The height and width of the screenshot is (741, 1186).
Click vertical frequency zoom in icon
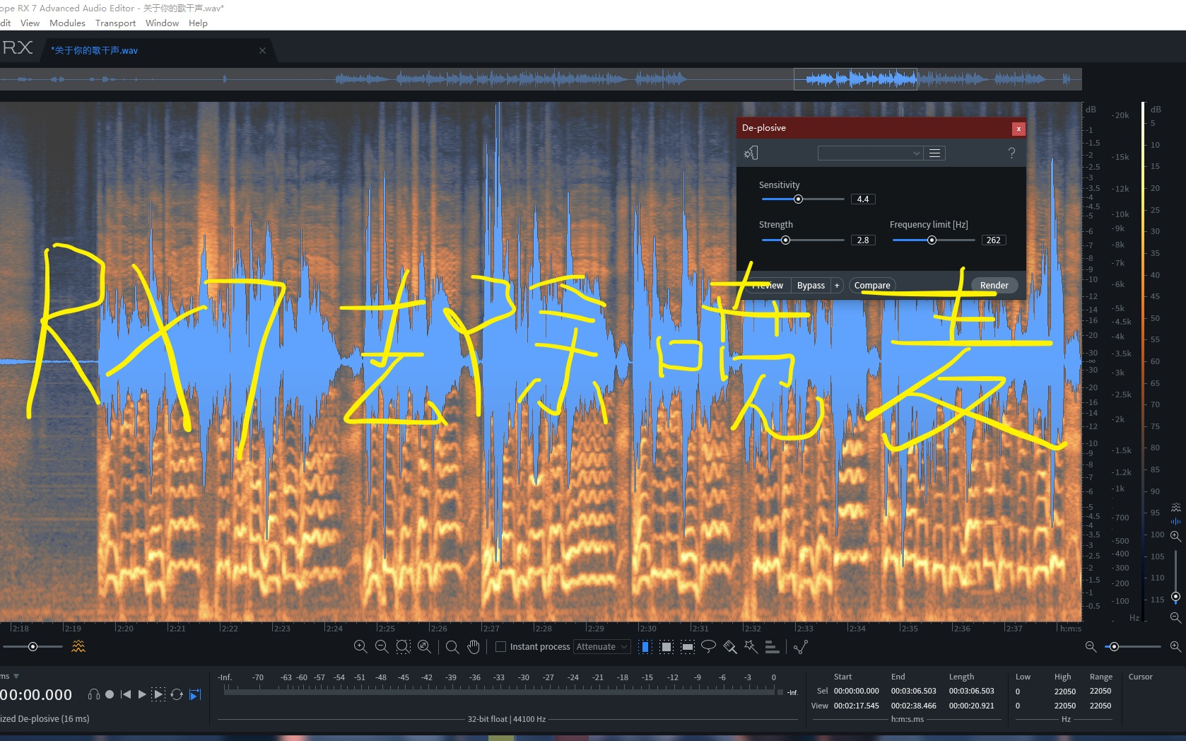click(x=1175, y=536)
